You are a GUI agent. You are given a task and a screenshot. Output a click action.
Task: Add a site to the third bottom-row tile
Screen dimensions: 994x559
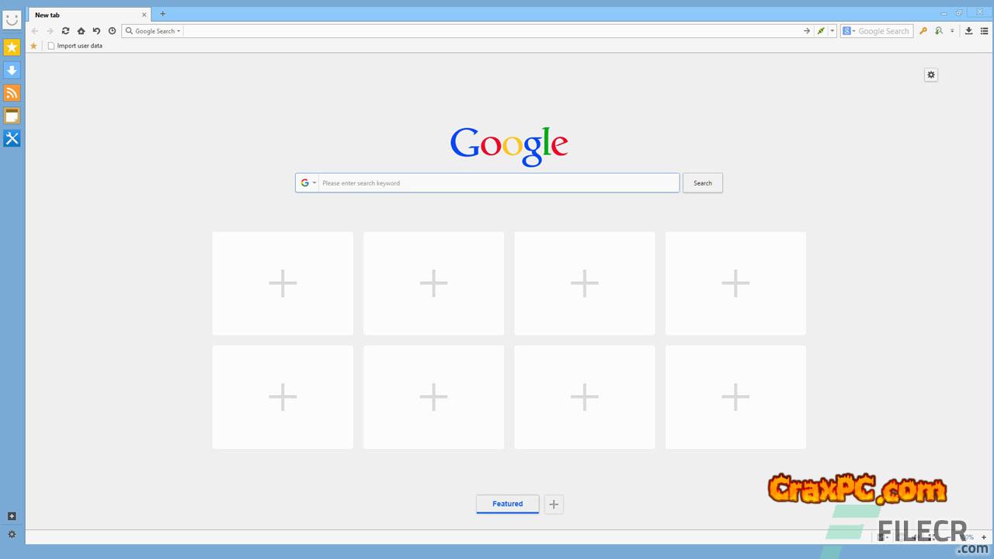585,397
